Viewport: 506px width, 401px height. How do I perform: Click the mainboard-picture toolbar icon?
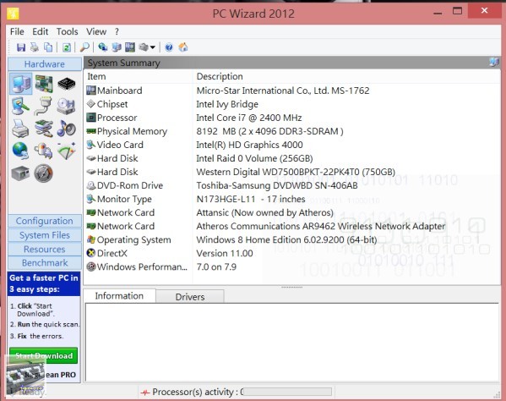(x=130, y=47)
